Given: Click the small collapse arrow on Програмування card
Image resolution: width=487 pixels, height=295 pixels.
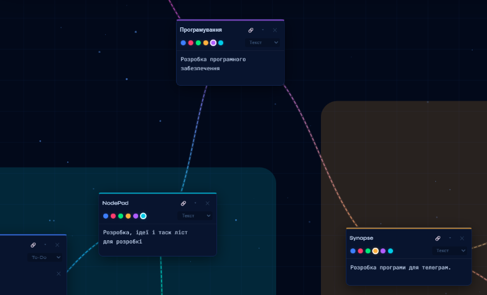Looking at the screenshot, I should coord(262,30).
